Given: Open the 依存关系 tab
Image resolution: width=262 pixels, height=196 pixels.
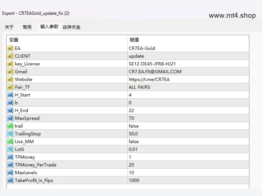Looking at the screenshot, I should [x=72, y=27].
